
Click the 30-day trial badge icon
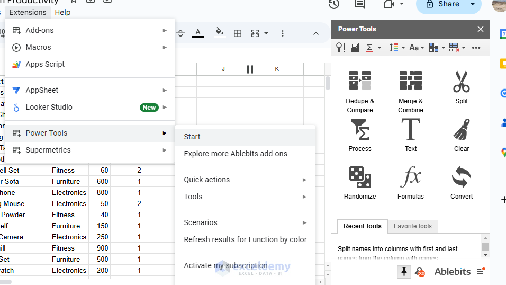tap(420, 272)
